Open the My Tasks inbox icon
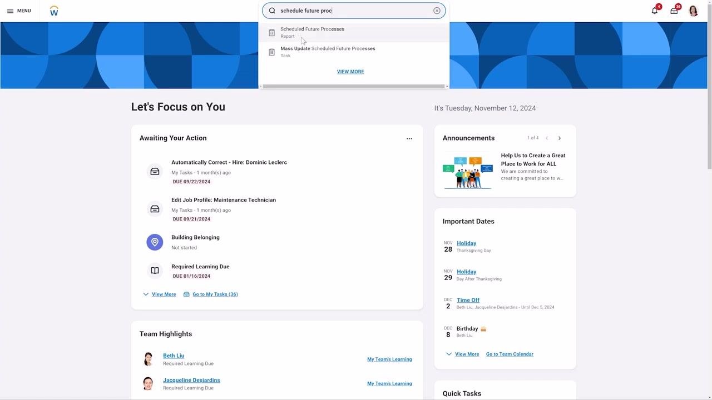 674,11
